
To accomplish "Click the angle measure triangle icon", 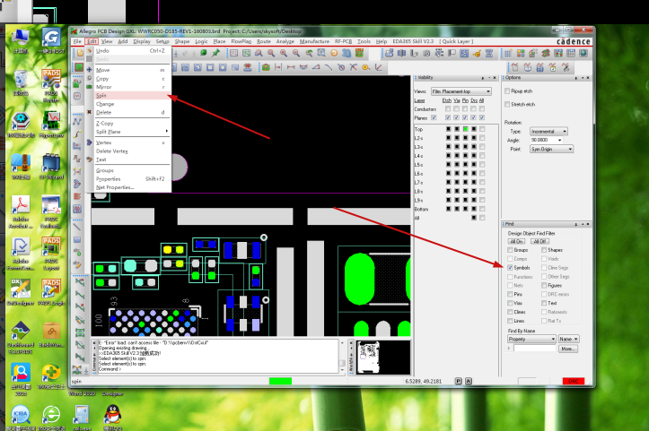I will [x=316, y=67].
